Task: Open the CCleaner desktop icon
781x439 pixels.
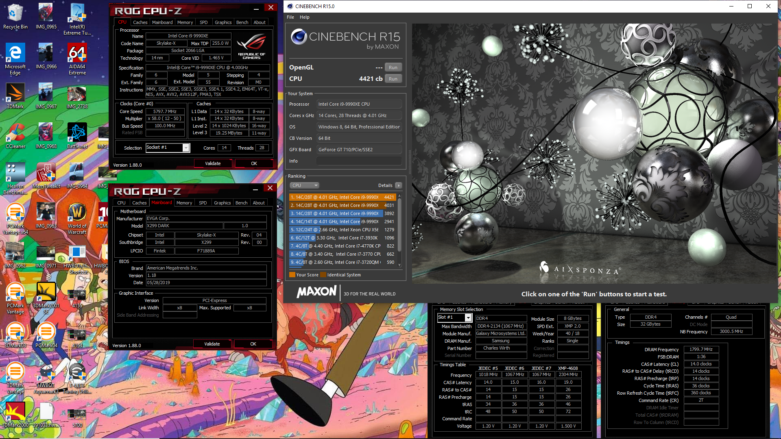Action: click(15, 136)
